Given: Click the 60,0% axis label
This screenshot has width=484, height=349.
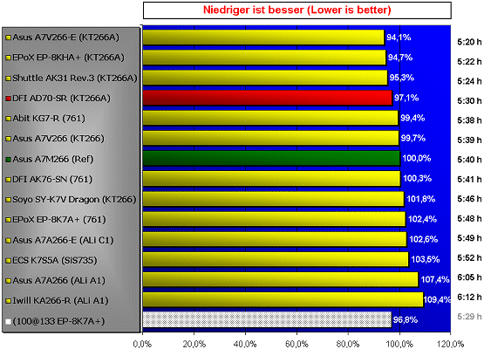Looking at the screenshot, I should (297, 344).
